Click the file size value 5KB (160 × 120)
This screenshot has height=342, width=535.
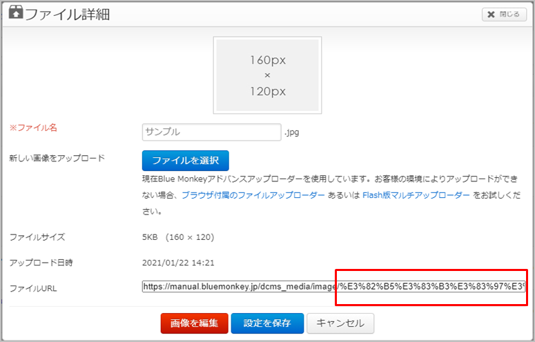tap(178, 237)
